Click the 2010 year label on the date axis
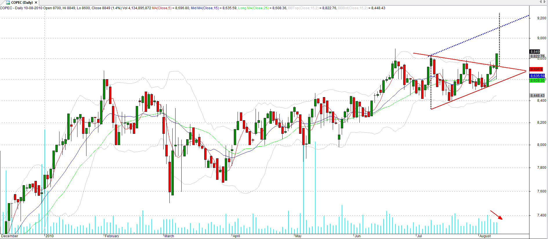Screen dimensions: 548x239 (x=50, y=236)
